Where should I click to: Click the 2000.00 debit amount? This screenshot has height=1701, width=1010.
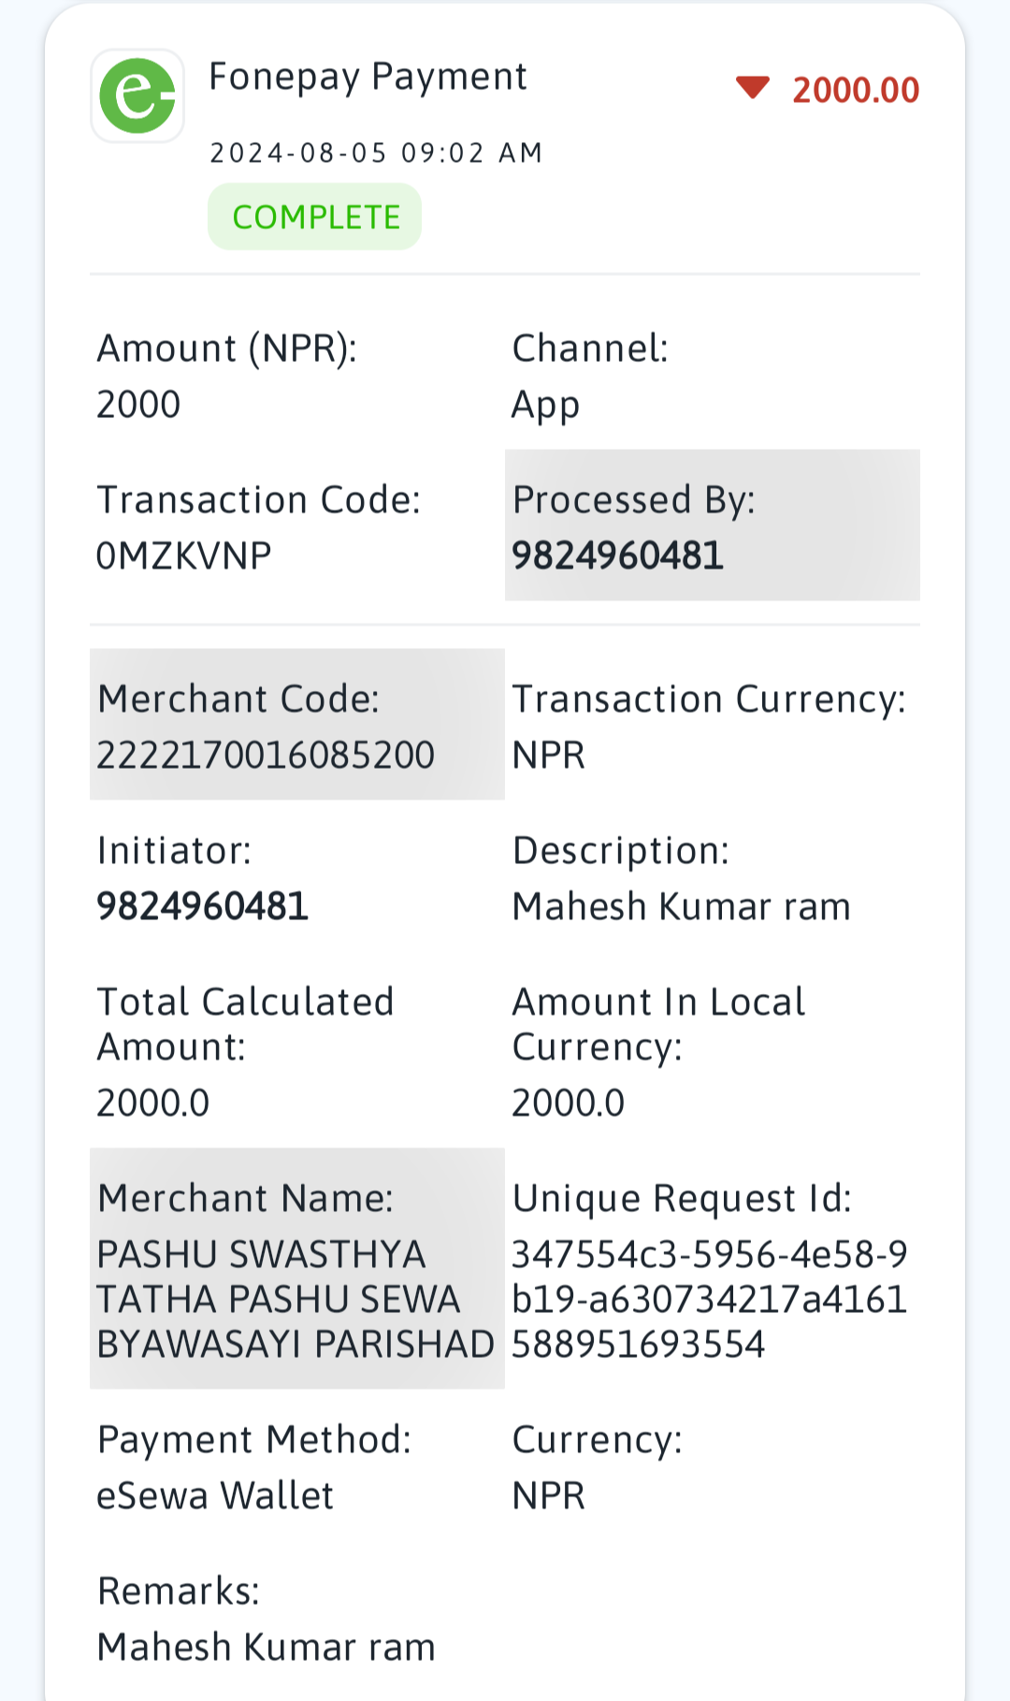click(856, 90)
